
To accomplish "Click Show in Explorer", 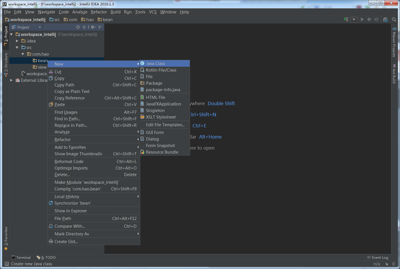I will (94, 211).
